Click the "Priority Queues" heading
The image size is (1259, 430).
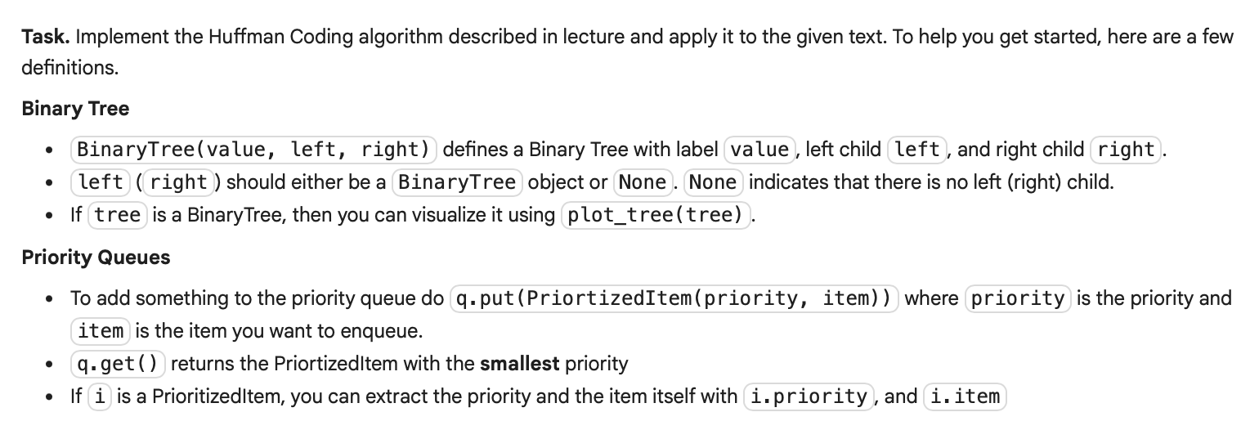click(x=96, y=257)
